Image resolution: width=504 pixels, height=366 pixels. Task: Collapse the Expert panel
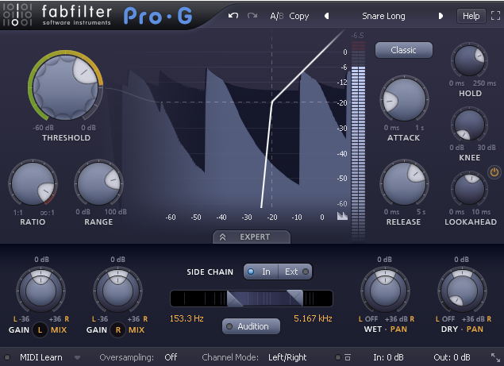(x=252, y=237)
